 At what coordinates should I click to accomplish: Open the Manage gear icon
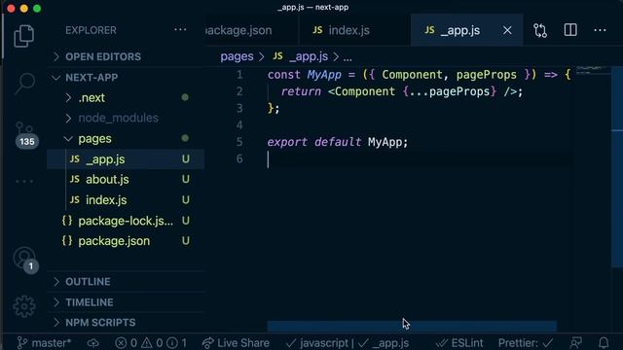(24, 306)
